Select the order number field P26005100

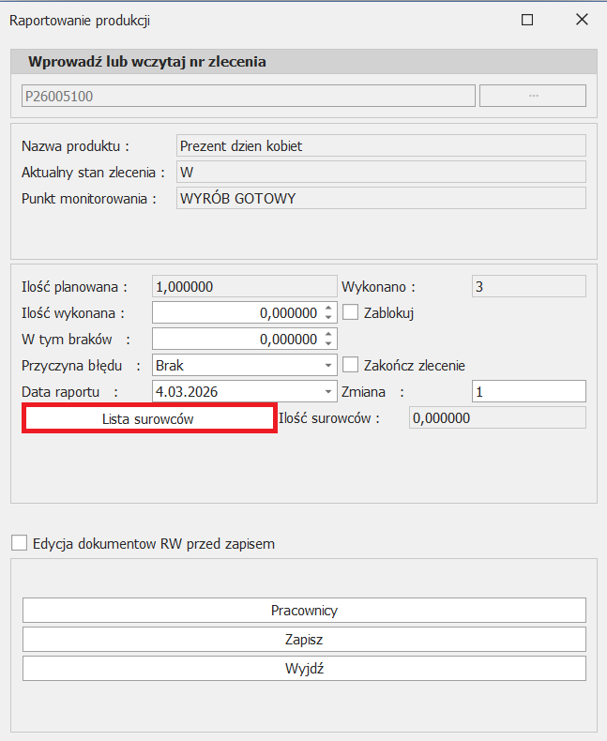pos(248,96)
